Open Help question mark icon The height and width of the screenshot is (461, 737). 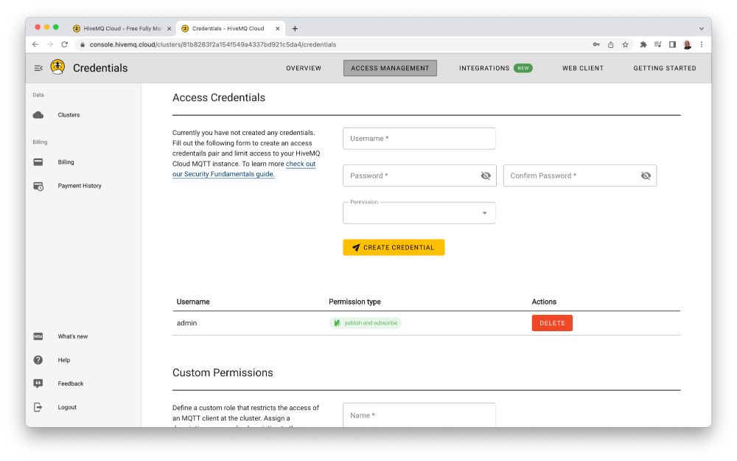pyautogui.click(x=38, y=360)
